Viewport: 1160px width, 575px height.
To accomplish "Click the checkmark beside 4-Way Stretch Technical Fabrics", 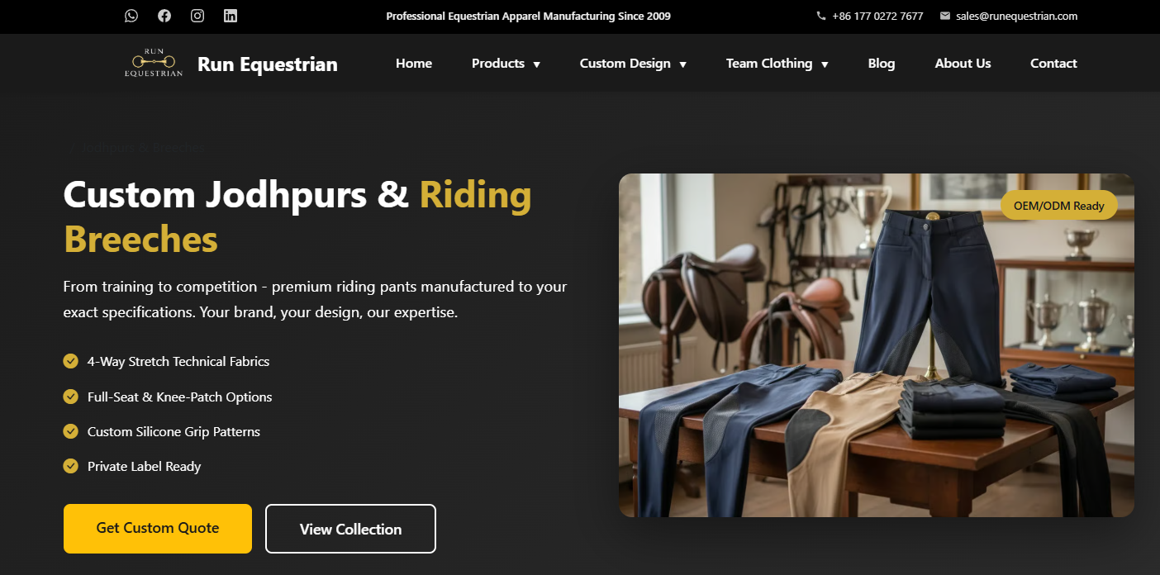I will click(x=71, y=361).
